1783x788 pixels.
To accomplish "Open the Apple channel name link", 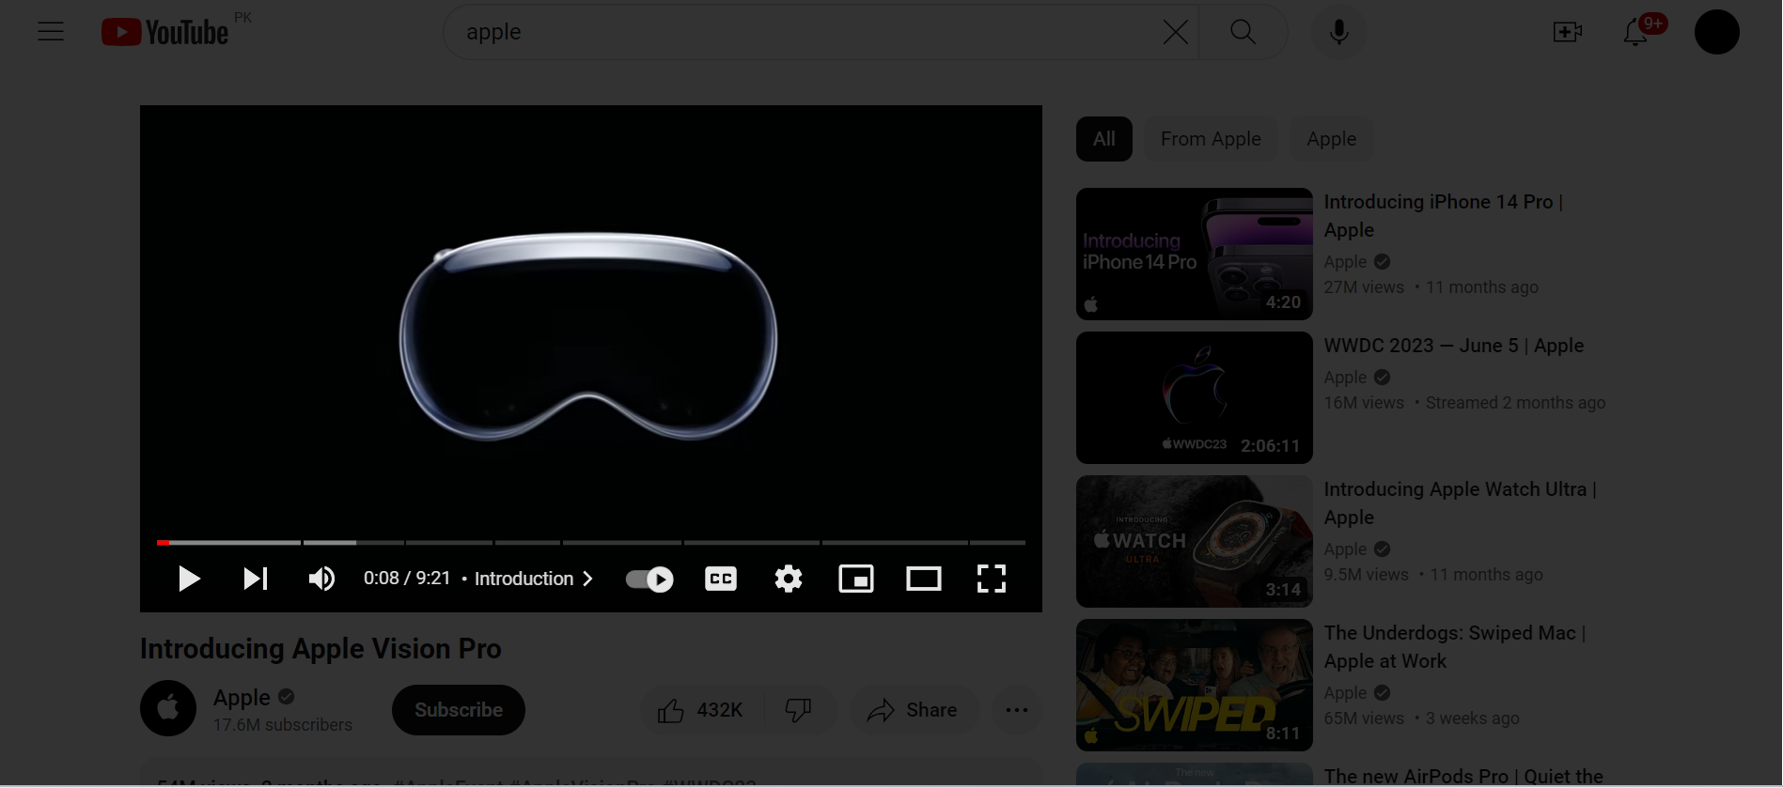I will [242, 697].
